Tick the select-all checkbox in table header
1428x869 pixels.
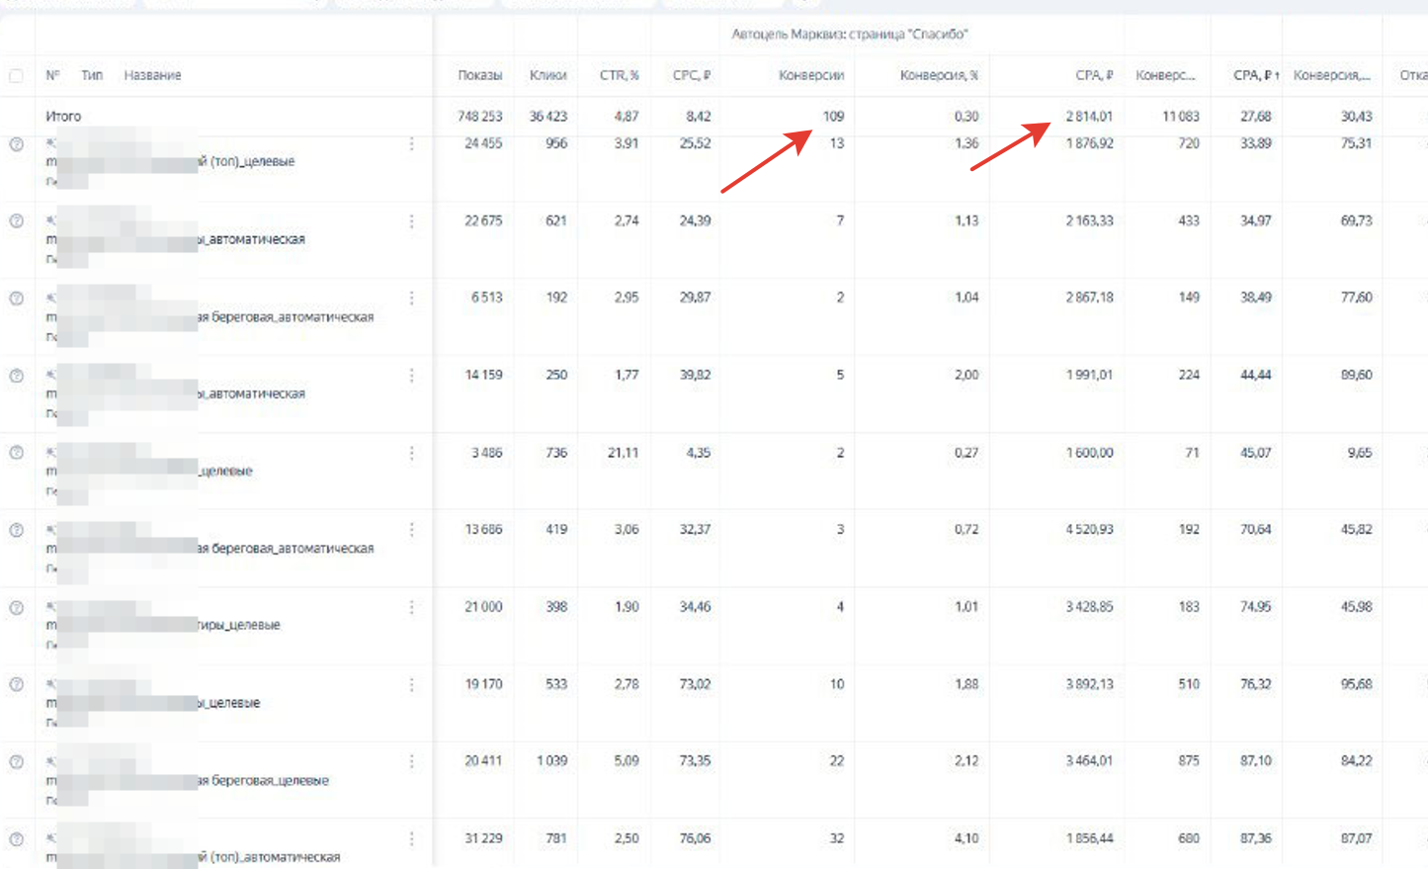coord(16,76)
